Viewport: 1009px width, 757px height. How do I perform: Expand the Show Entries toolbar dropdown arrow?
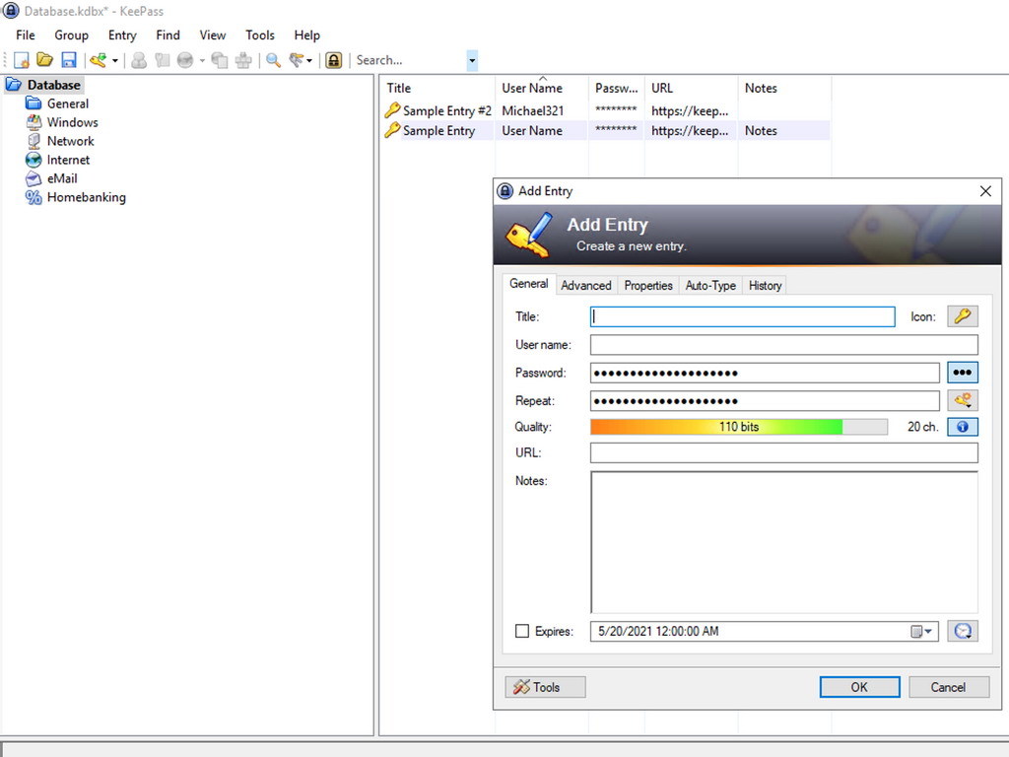pyautogui.click(x=309, y=60)
